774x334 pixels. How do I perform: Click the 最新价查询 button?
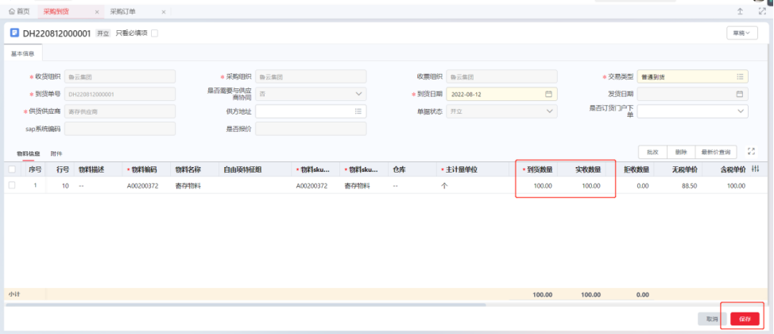[x=716, y=151]
